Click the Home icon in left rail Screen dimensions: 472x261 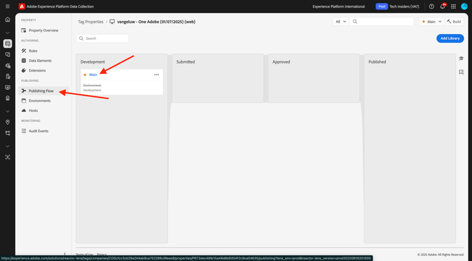coord(8,19)
